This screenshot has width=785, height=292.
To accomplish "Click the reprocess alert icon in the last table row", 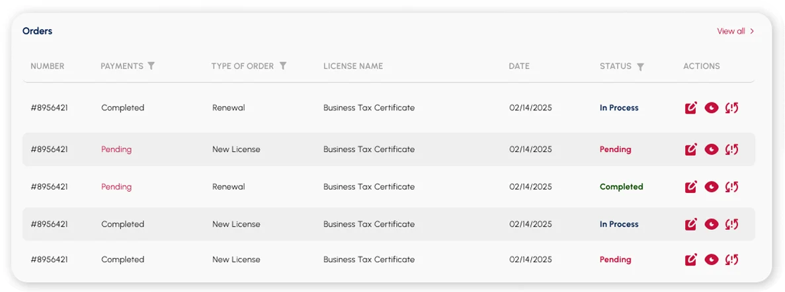I will pos(731,260).
